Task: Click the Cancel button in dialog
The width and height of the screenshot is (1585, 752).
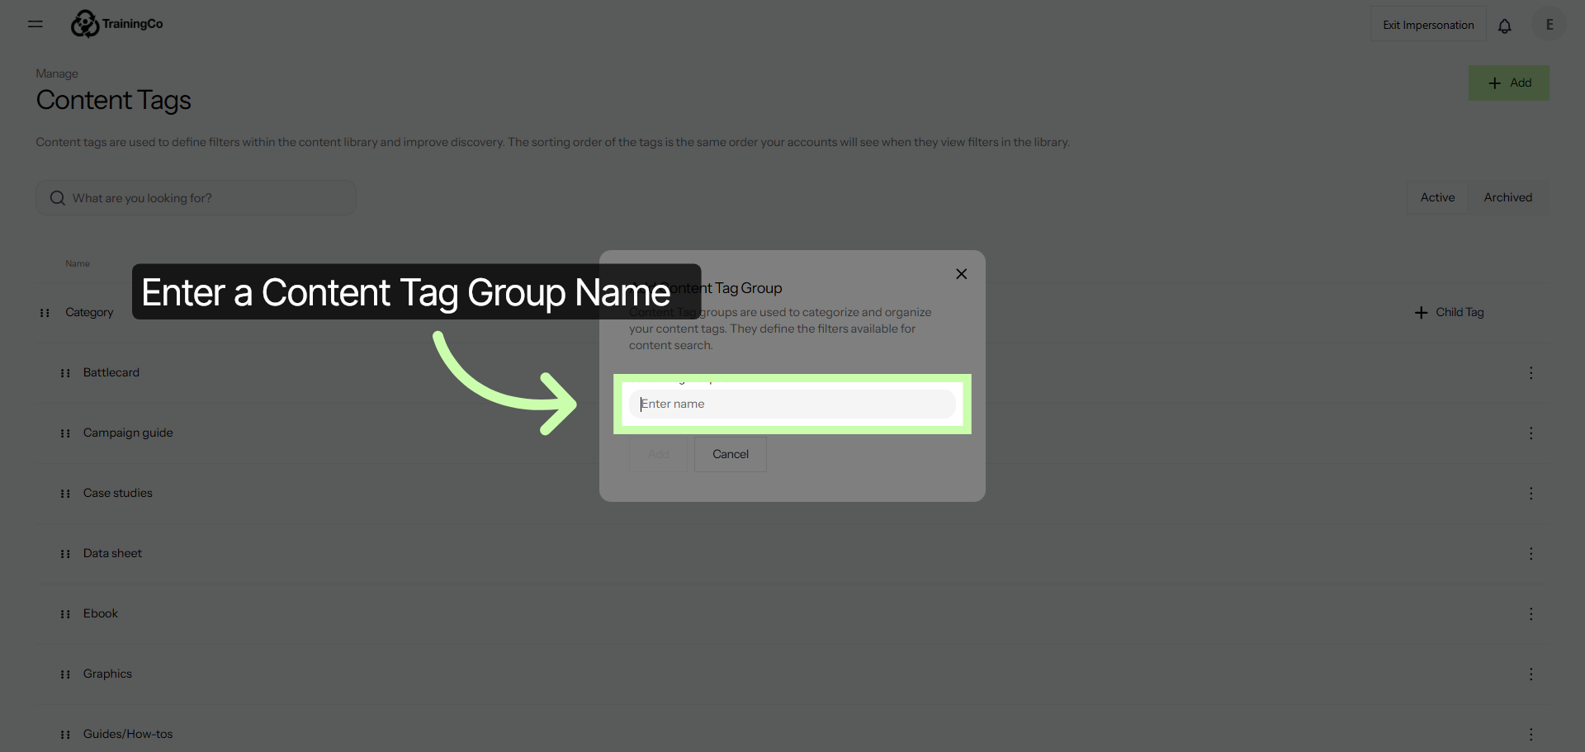Action: (731, 454)
